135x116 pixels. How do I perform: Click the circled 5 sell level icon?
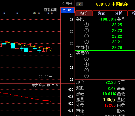point(87,25)
